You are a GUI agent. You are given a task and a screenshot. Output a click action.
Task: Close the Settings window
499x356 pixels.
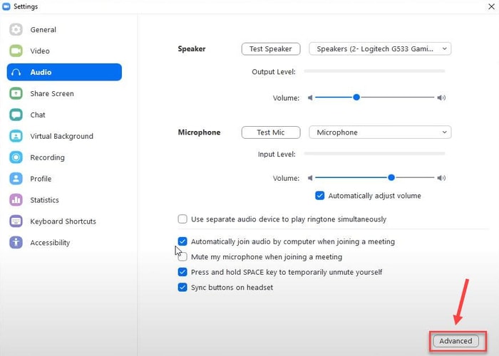tap(491, 6)
